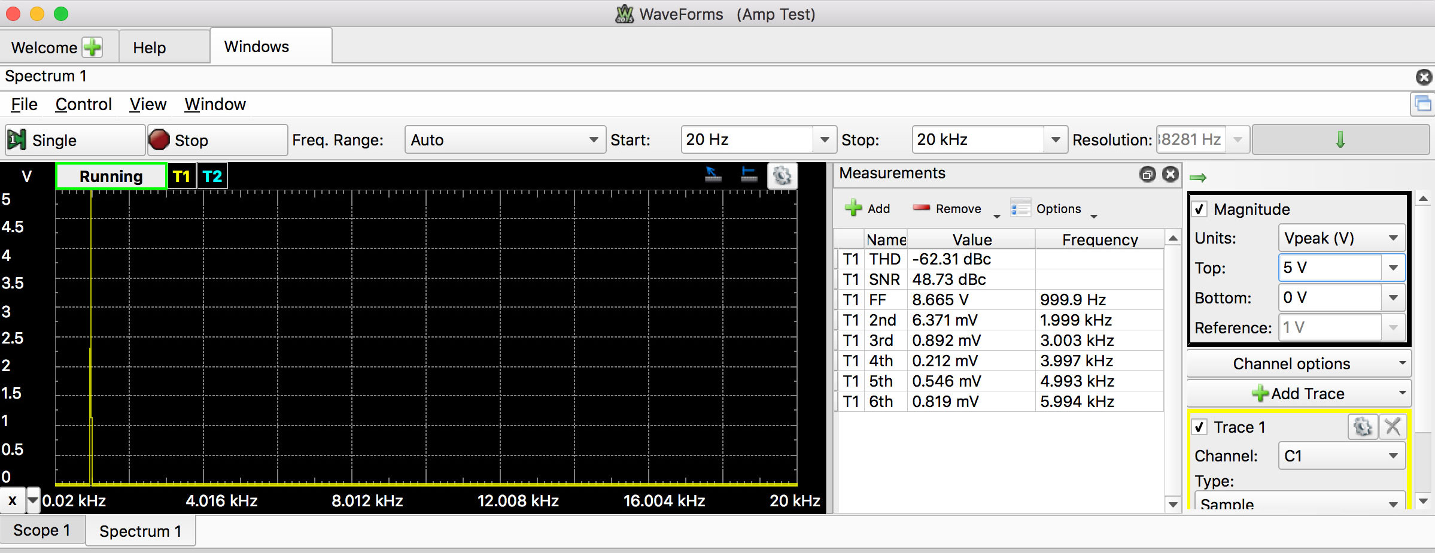The image size is (1435, 553).
Task: Click the second cursor icon above the plot
Action: [749, 175]
